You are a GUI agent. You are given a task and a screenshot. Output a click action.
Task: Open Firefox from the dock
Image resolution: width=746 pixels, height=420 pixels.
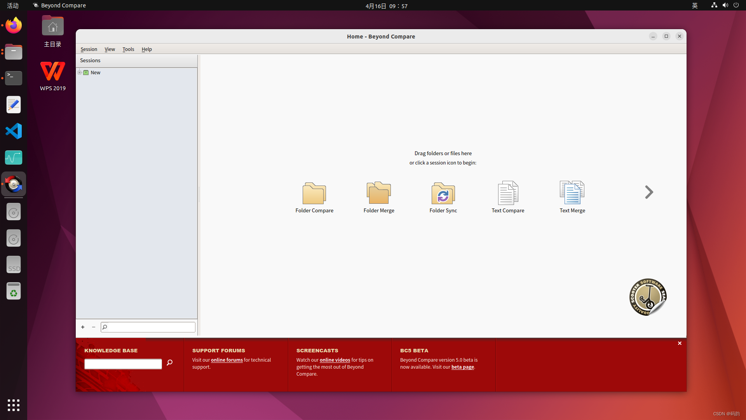[x=14, y=25]
